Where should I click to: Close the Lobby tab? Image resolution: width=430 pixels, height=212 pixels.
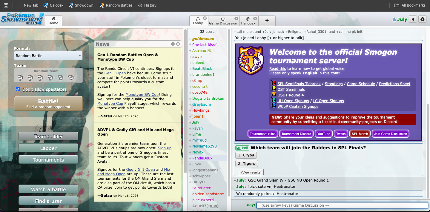(x=205, y=18)
